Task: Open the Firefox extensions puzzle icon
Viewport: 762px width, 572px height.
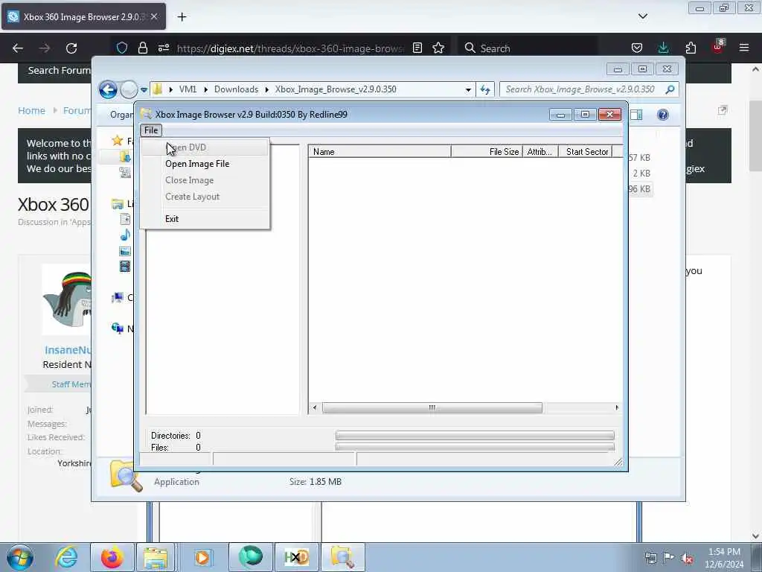Action: 691,48
